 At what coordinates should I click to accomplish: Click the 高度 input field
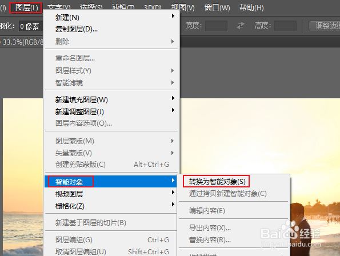[x=285, y=26]
